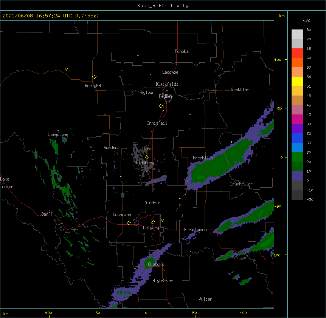Click the 100 tick on the vertical axis

pyautogui.click(x=278, y=60)
